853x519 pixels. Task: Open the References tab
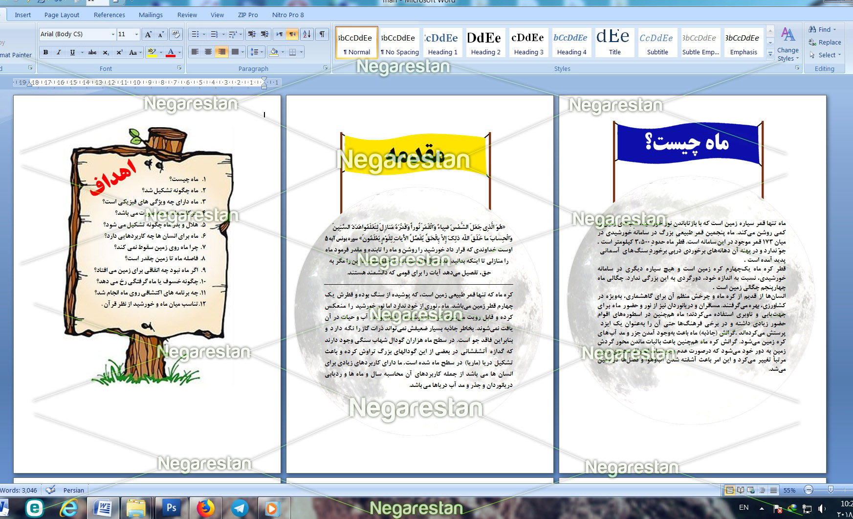click(x=109, y=15)
